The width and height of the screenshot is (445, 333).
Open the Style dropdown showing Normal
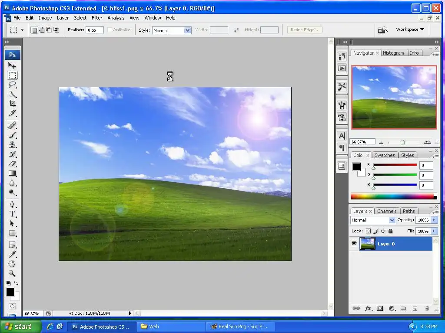click(172, 30)
